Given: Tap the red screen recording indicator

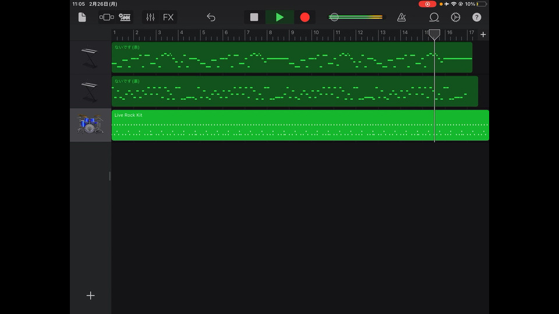Looking at the screenshot, I should [427, 4].
